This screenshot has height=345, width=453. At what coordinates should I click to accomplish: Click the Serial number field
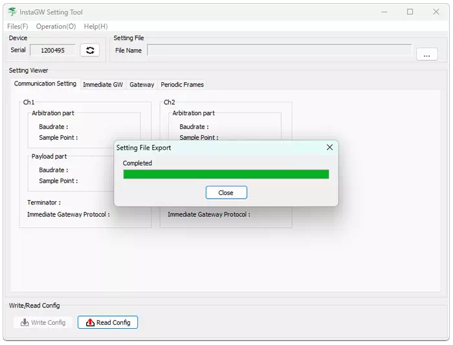[52, 50]
